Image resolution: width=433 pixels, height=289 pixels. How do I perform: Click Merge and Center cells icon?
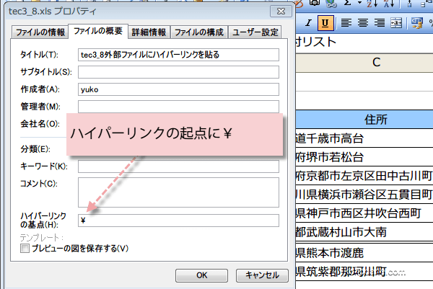396,23
